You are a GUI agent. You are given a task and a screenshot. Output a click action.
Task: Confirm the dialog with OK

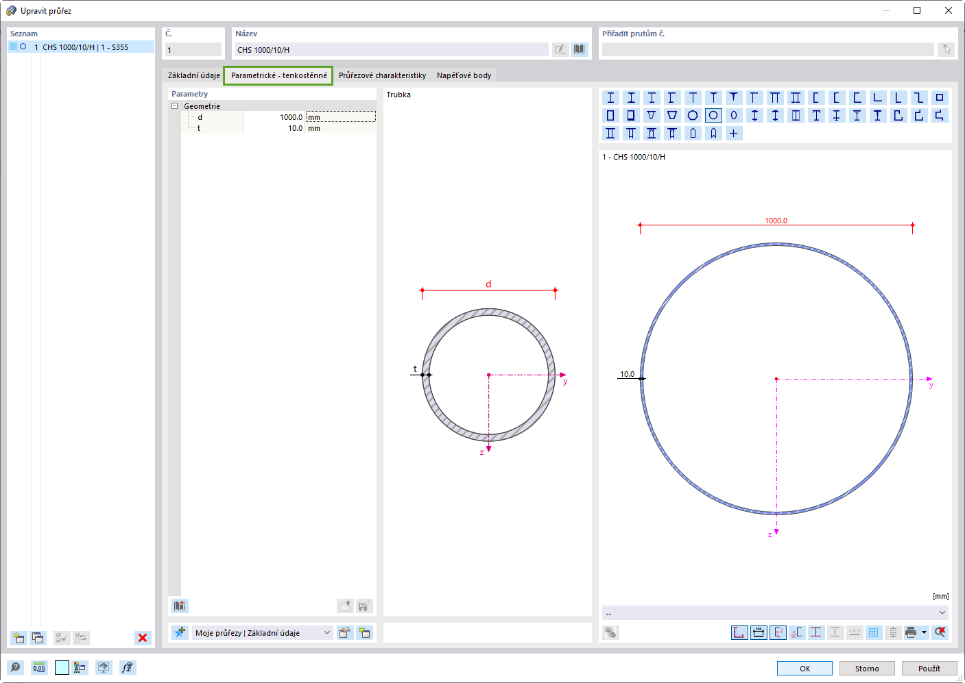805,669
